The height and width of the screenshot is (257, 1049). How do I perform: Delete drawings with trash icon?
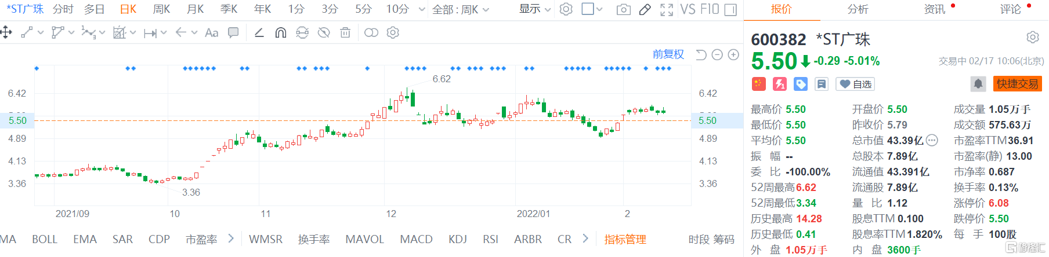click(x=345, y=32)
